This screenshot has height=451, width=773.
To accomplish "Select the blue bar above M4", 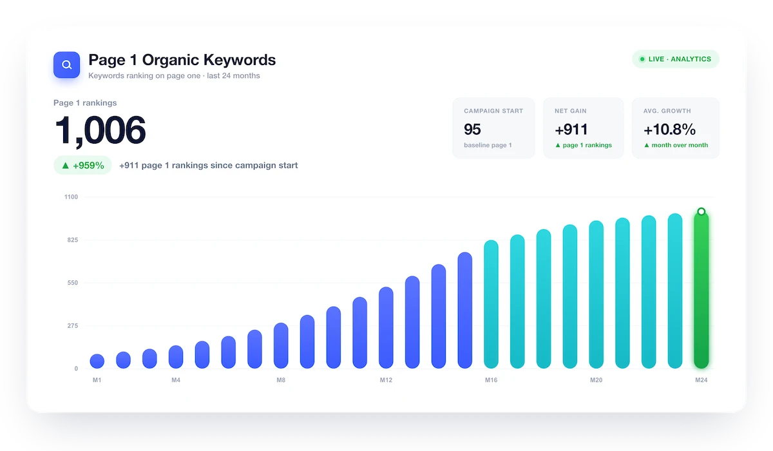I will click(176, 357).
